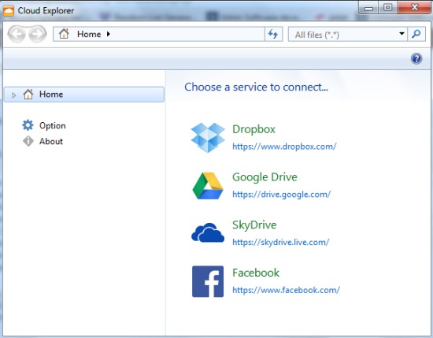
Task: Click the Home text in the address bar
Action: point(89,34)
